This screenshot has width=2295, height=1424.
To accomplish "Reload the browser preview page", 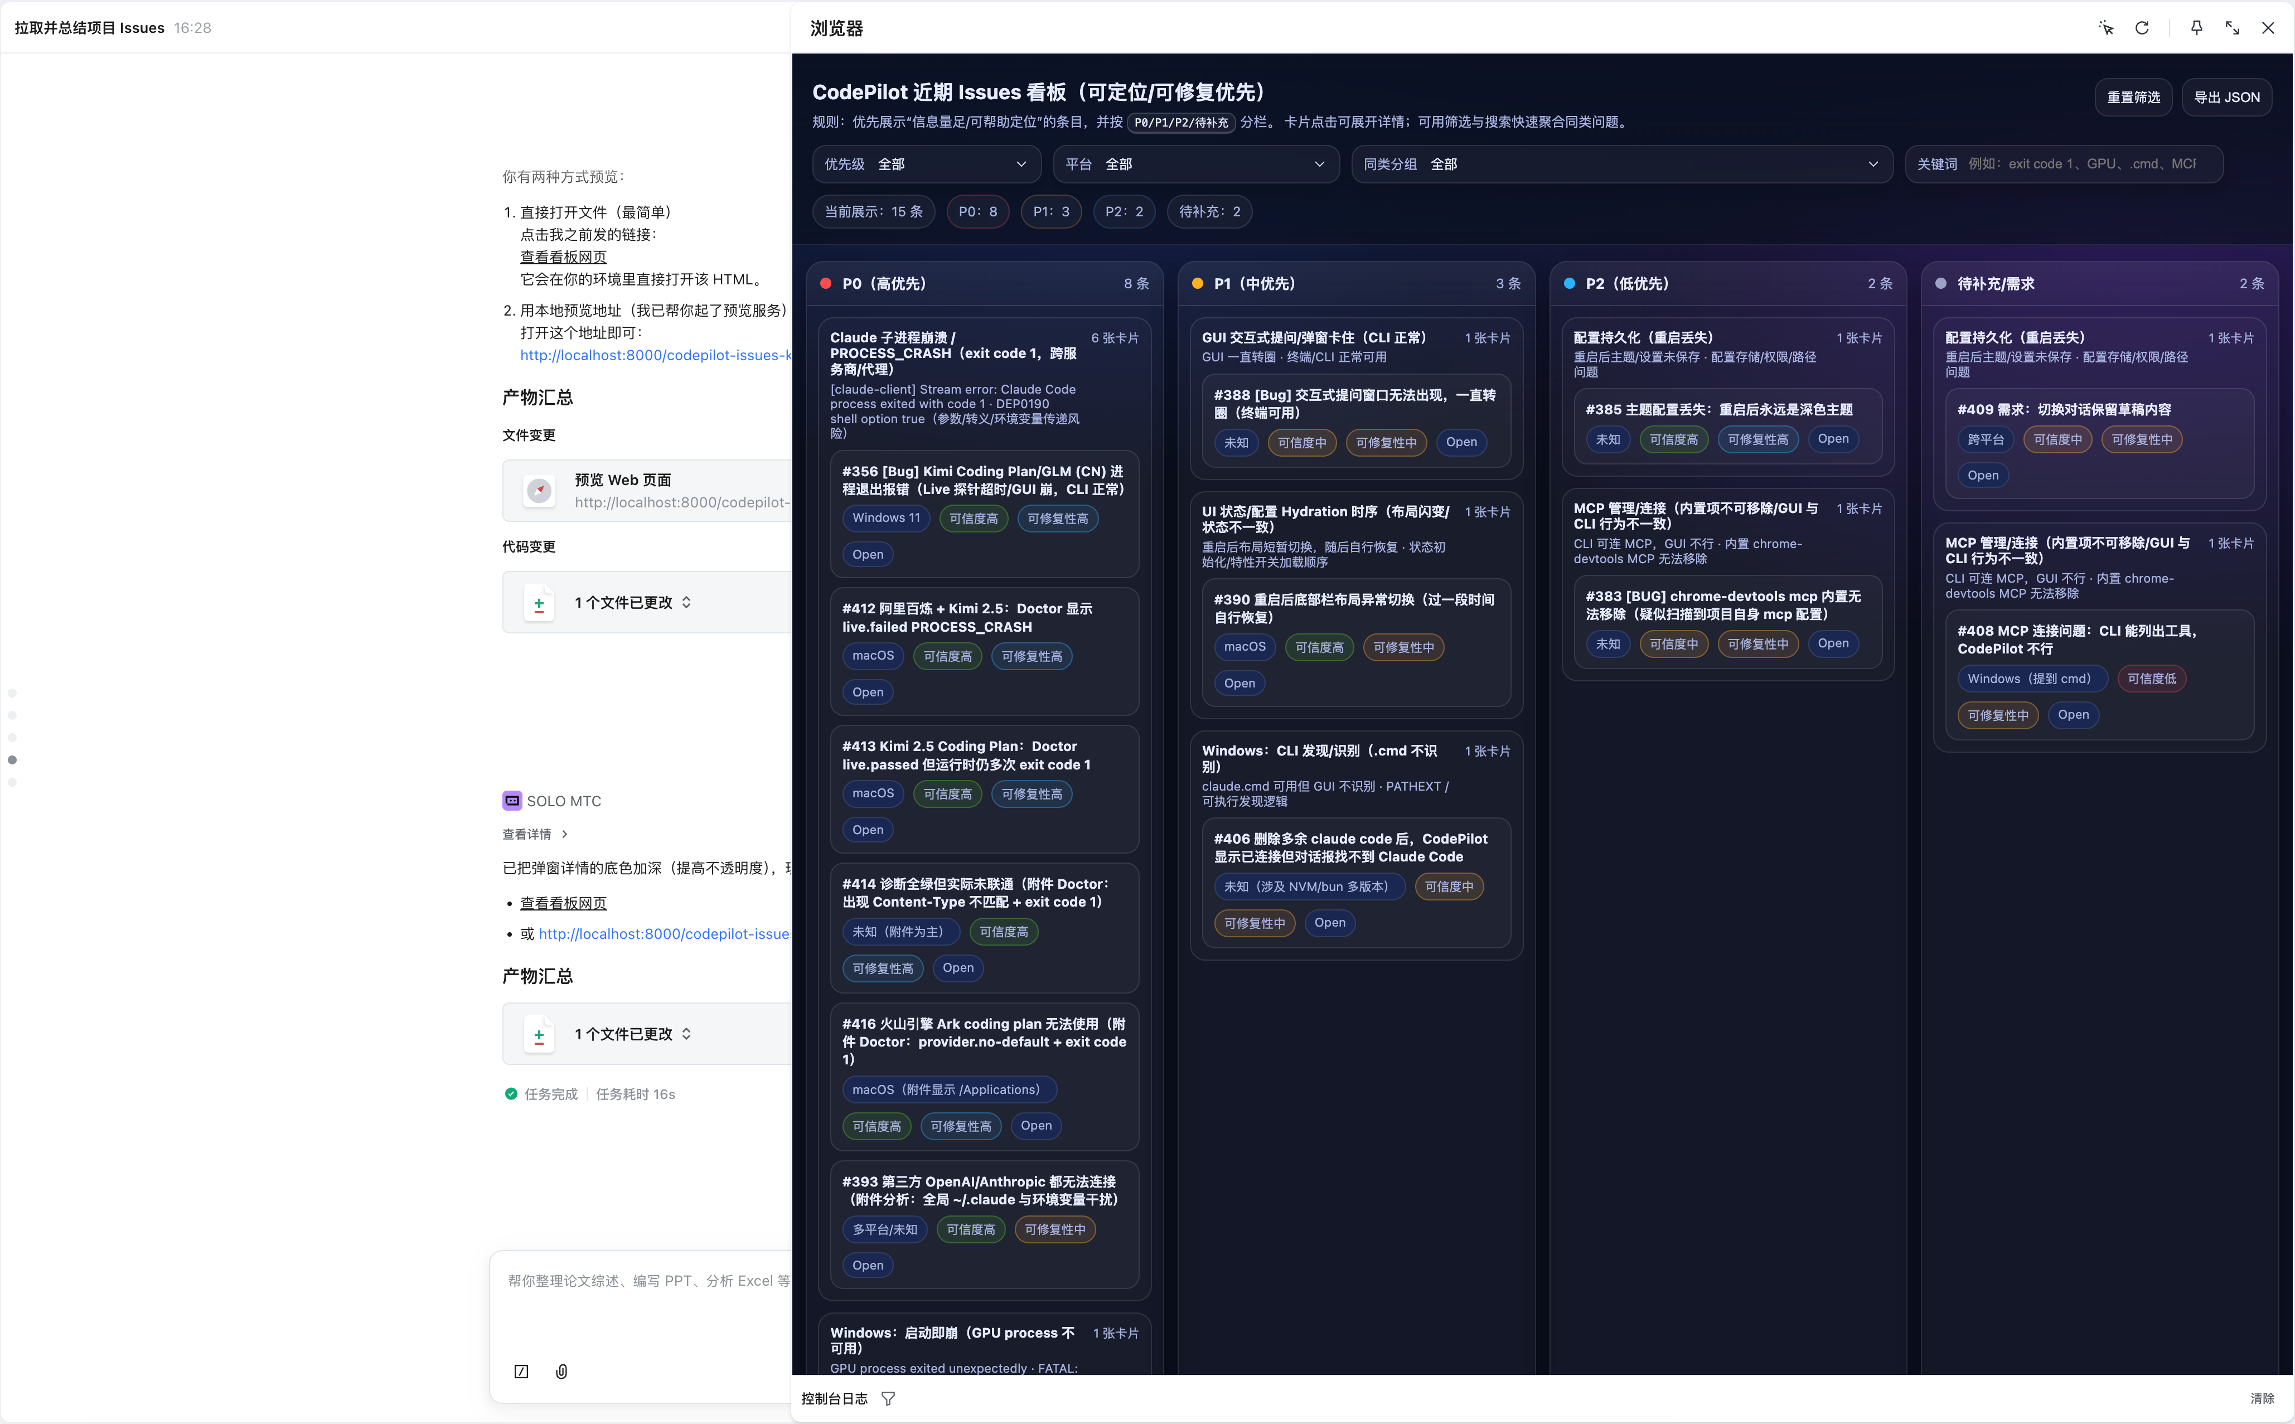I will (2142, 28).
